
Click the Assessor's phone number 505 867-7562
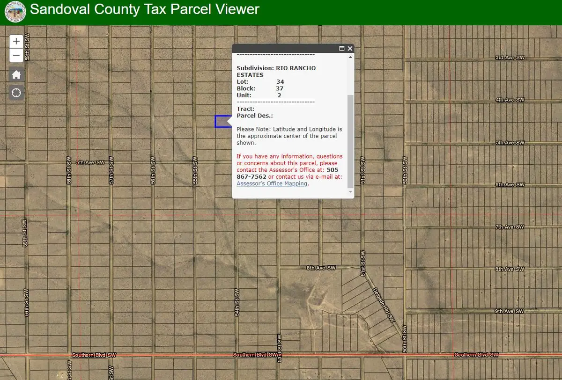[x=251, y=177]
